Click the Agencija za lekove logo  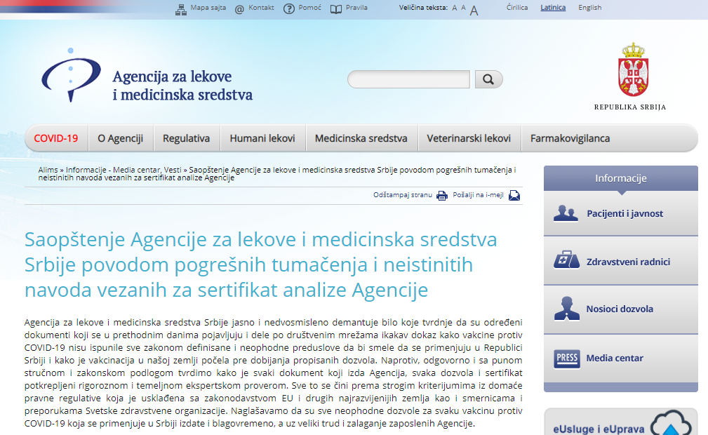point(147,76)
